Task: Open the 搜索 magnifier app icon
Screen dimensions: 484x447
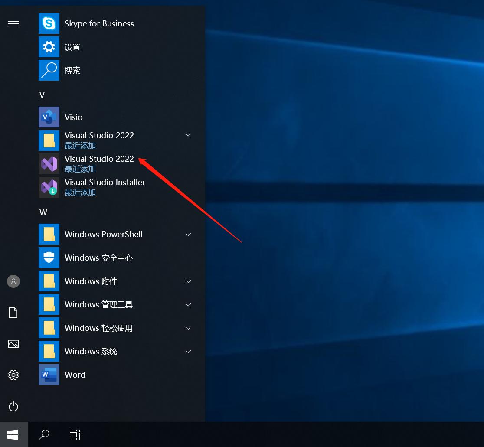Action: (x=49, y=70)
